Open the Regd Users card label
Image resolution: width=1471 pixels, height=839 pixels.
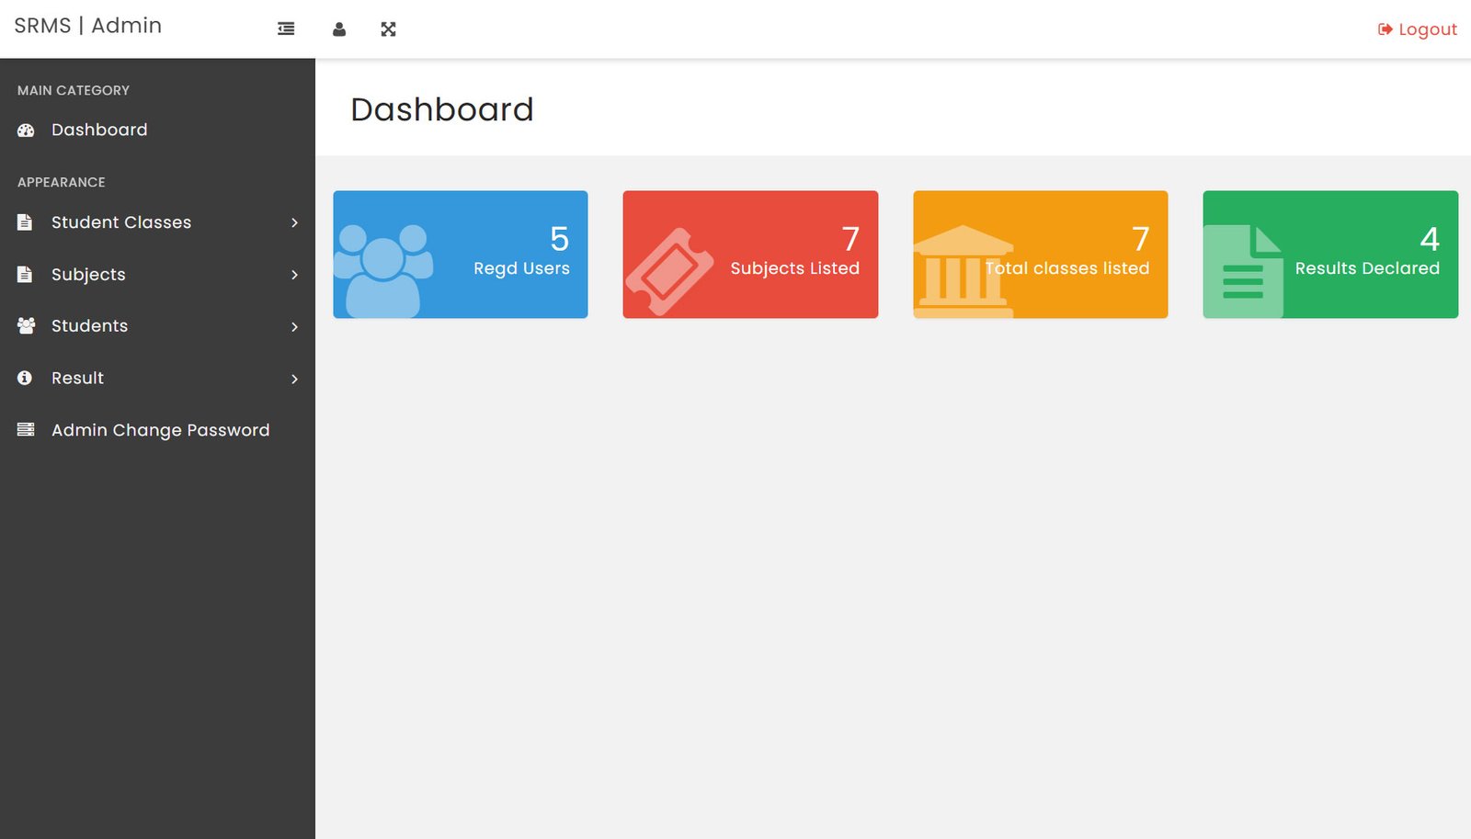pyautogui.click(x=521, y=268)
